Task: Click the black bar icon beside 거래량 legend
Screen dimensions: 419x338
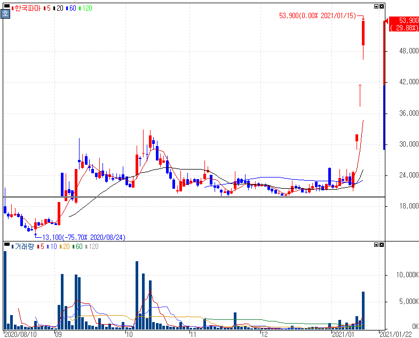Action: 7,244
